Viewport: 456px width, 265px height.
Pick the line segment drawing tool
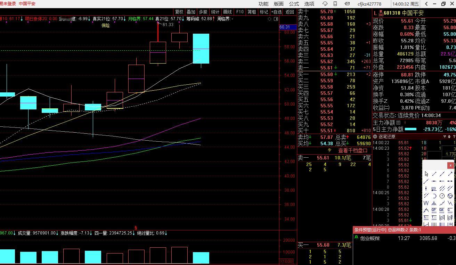point(434,174)
